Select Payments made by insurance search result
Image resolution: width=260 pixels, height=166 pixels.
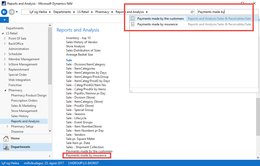(157, 24)
